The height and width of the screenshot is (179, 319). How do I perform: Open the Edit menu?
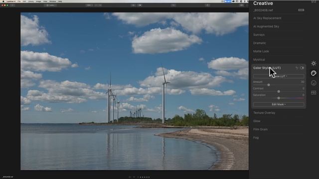click(x=24, y=1)
